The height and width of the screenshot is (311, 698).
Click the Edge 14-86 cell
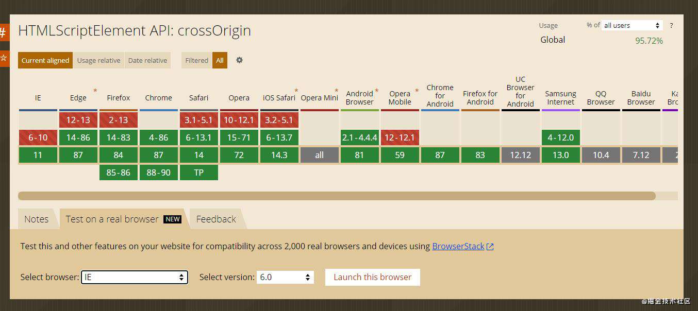click(78, 137)
